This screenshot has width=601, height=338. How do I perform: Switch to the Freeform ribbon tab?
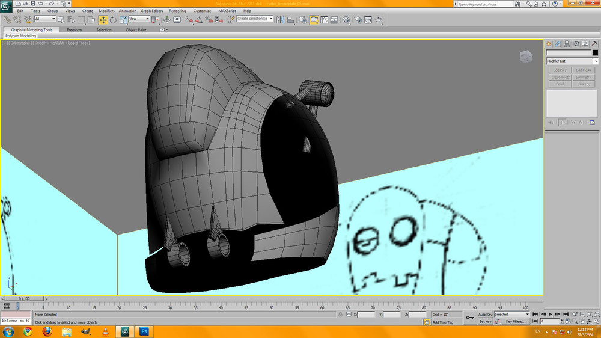75,29
